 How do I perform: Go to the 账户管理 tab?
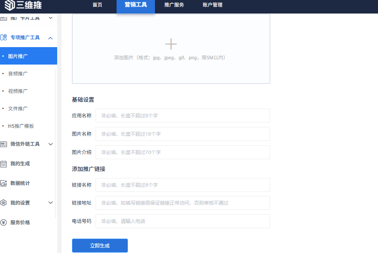pyautogui.click(x=213, y=5)
